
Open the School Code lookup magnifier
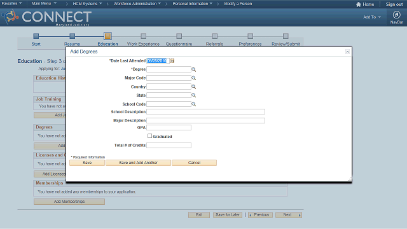click(x=193, y=104)
